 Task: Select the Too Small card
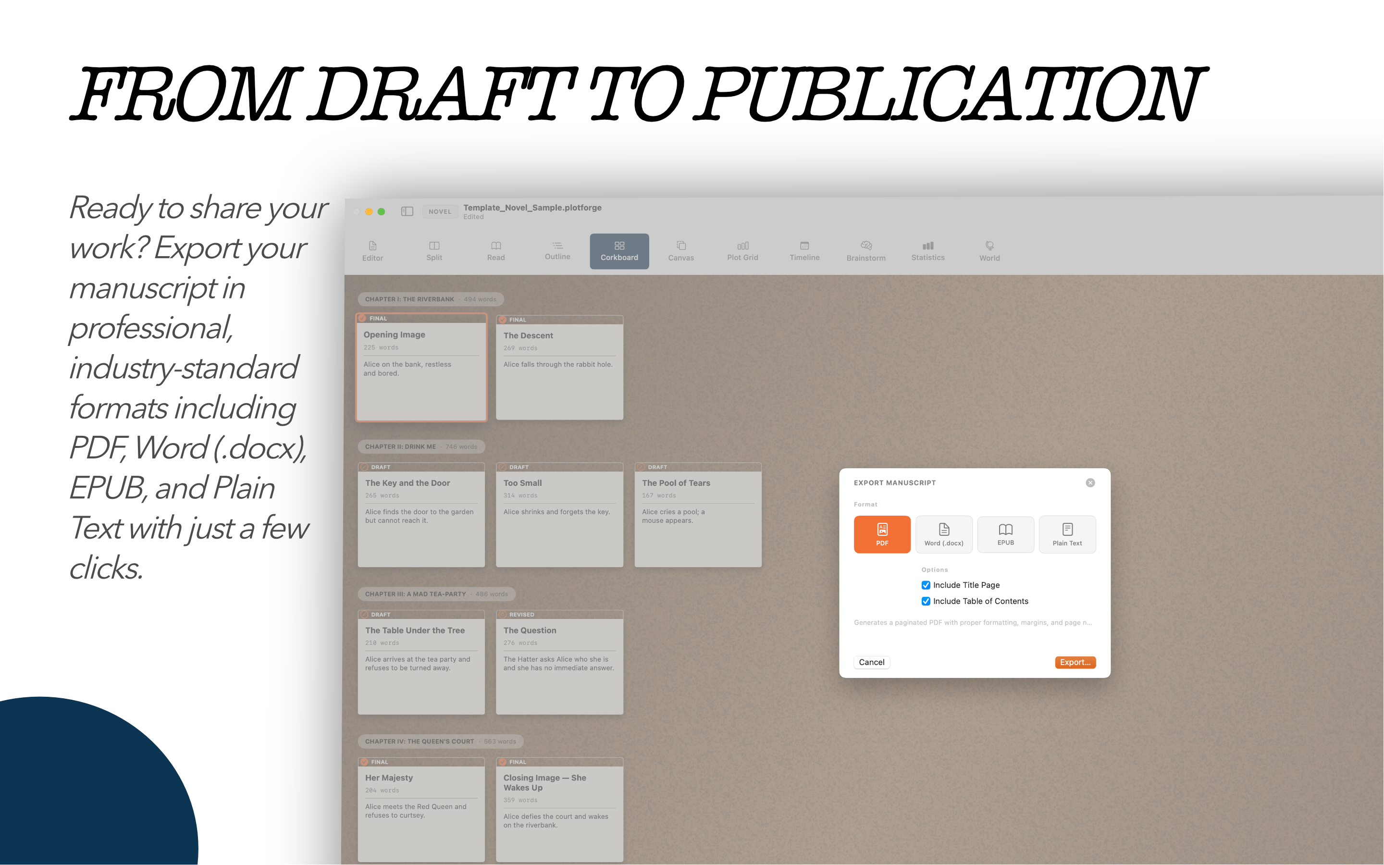[559, 515]
